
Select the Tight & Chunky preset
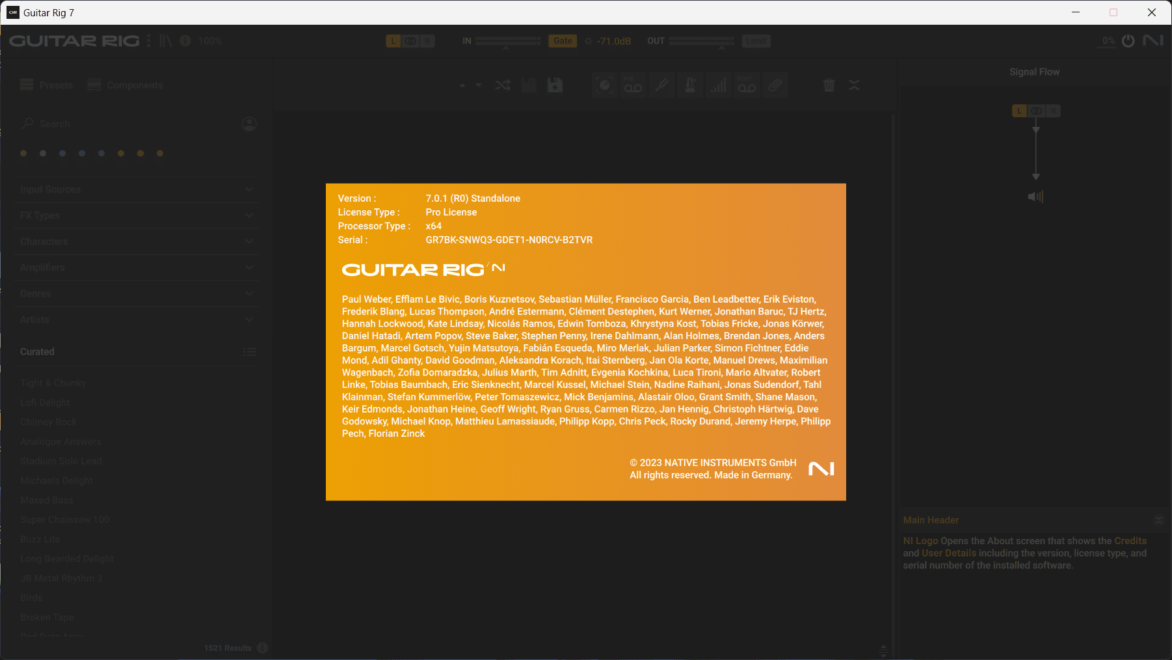pos(53,383)
